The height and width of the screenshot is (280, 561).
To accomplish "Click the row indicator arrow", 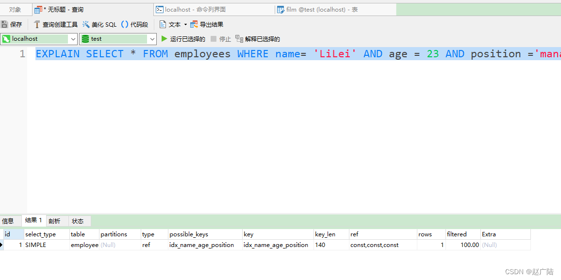I will click(2, 245).
